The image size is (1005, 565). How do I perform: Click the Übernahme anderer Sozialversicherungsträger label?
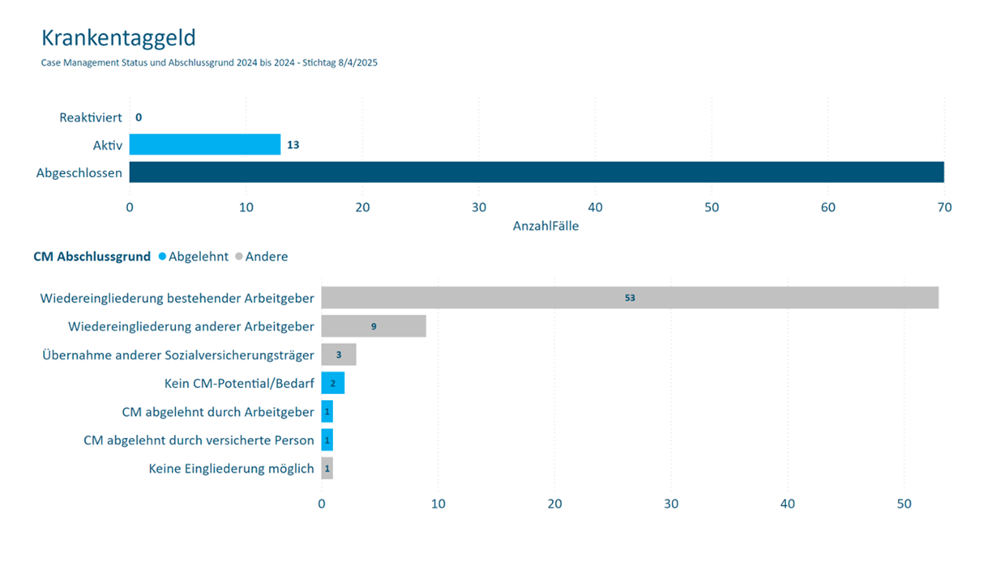click(177, 355)
